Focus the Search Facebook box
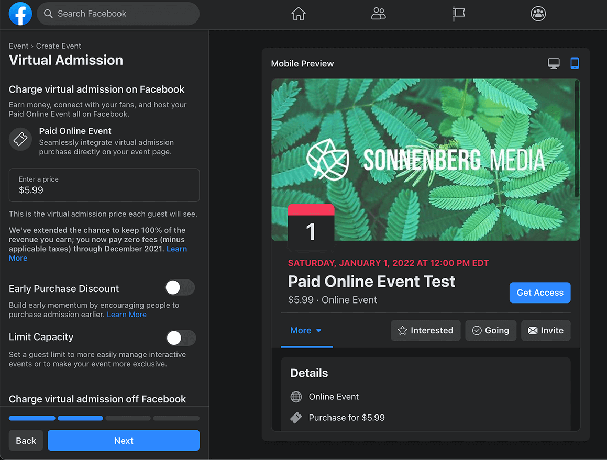Screen dimensions: 607x460 tap(118, 14)
